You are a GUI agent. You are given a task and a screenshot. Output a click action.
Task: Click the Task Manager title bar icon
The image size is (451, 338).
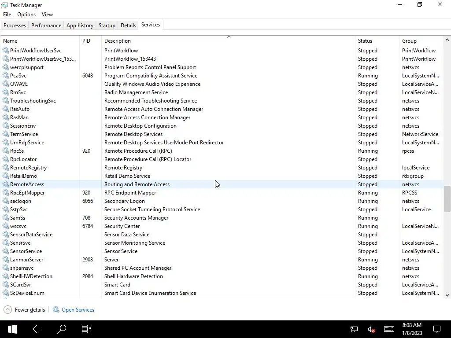4,5
